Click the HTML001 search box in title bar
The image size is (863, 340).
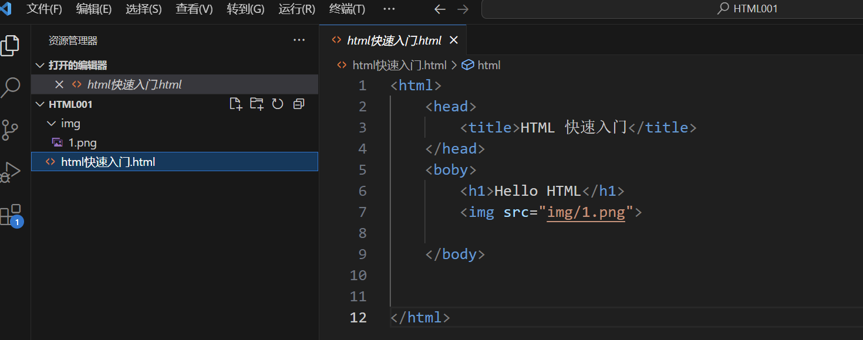pos(669,9)
